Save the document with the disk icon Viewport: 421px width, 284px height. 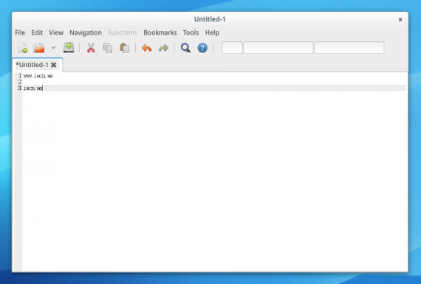[69, 48]
